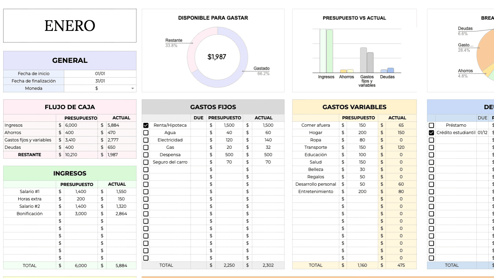Click the Deudas actual value 650

(x=121, y=147)
